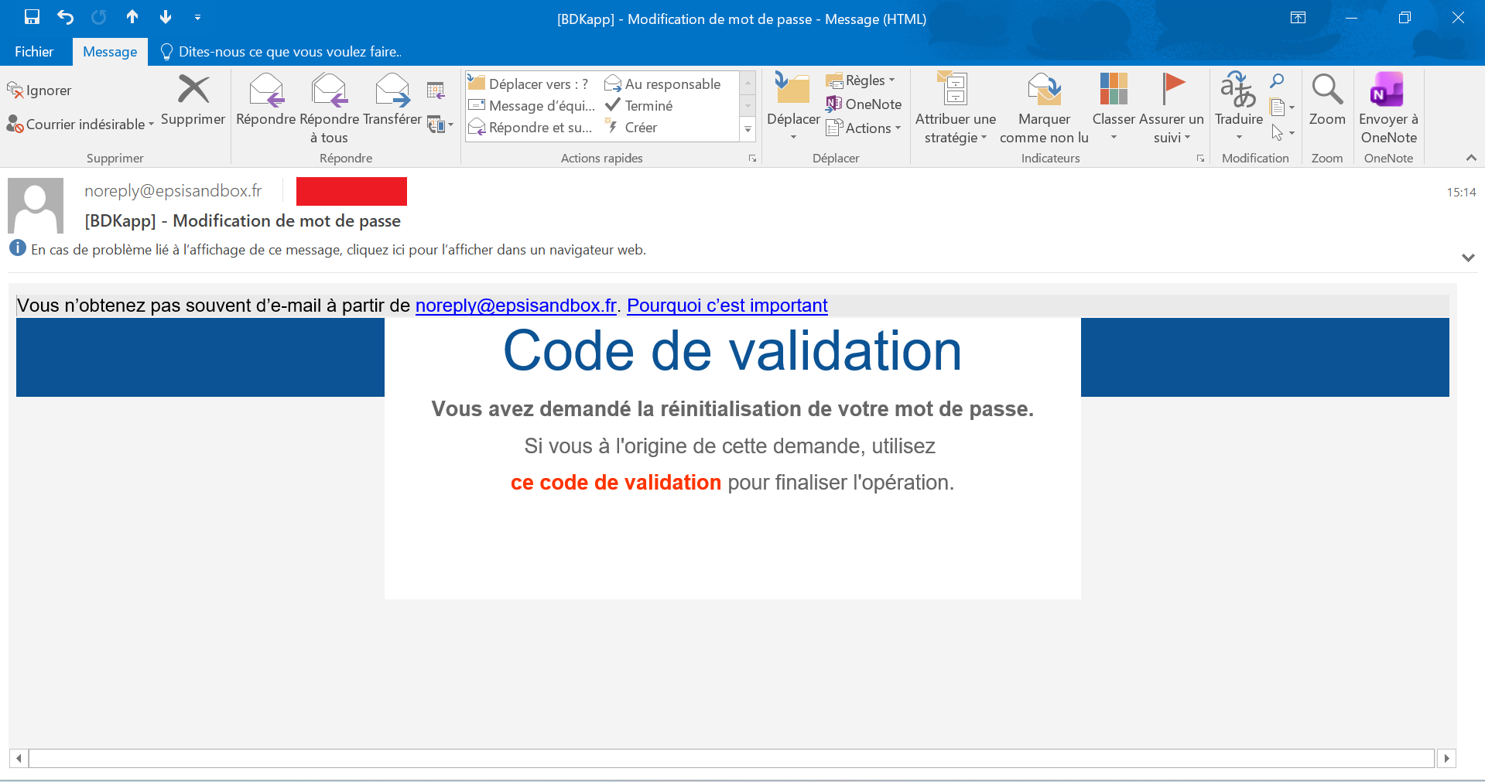Open the 'Pourquoi c'est important' link
1485x782 pixels.
point(727,306)
